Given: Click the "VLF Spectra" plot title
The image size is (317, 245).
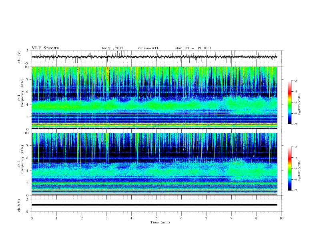Looking at the screenshot, I should tap(45, 48).
